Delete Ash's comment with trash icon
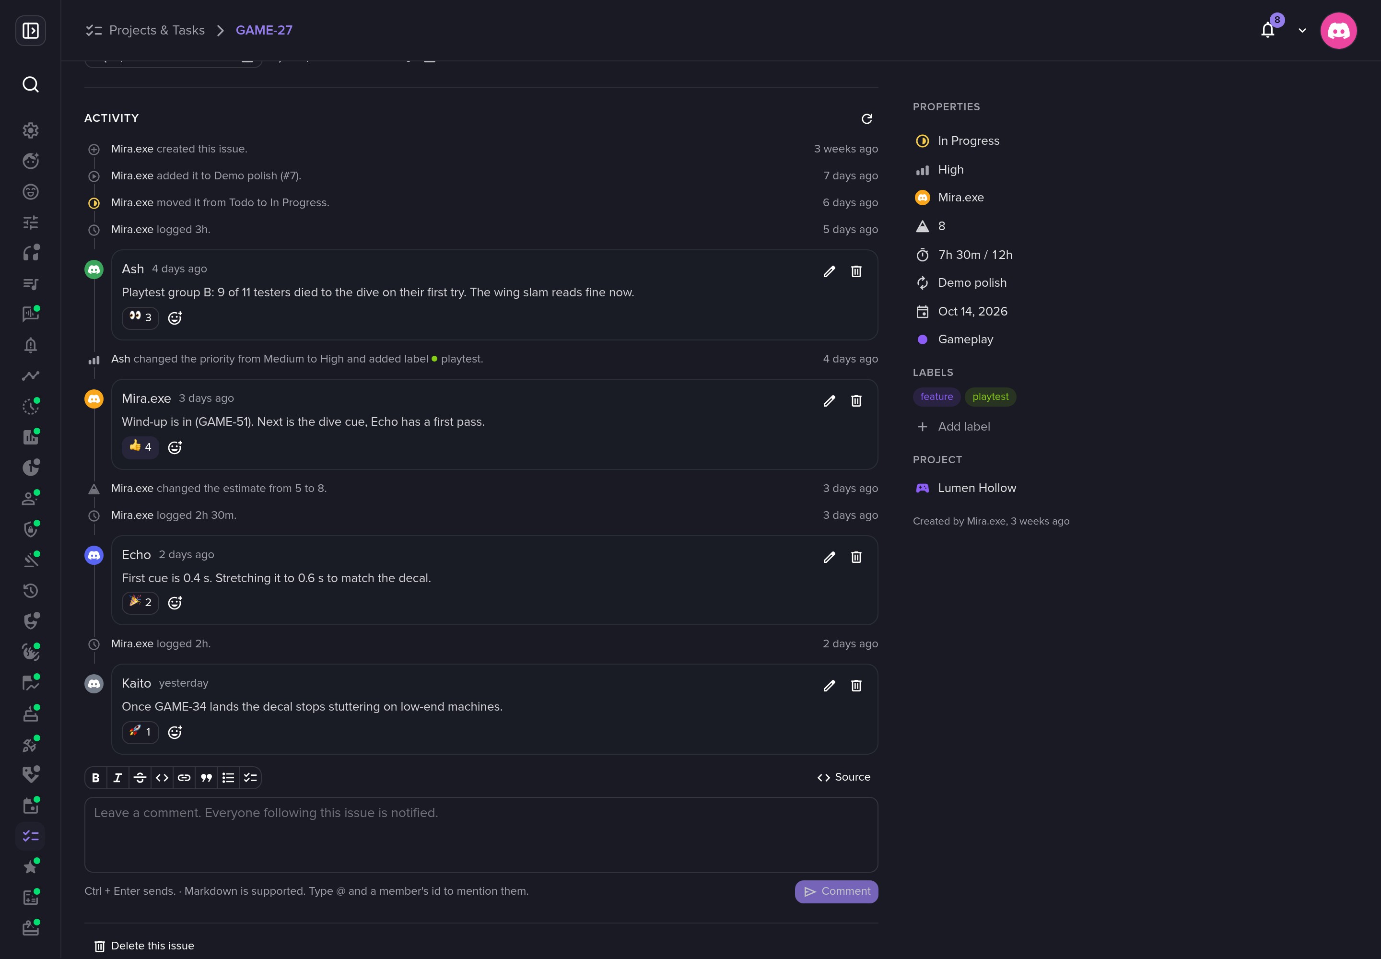This screenshot has width=1381, height=959. [x=856, y=271]
